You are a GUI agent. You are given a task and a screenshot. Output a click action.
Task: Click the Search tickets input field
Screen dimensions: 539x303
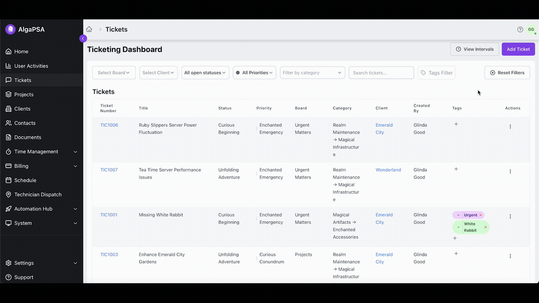point(381,72)
